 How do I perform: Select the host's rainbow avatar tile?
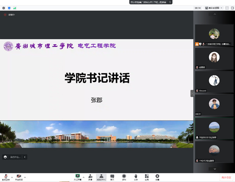coord(214,35)
